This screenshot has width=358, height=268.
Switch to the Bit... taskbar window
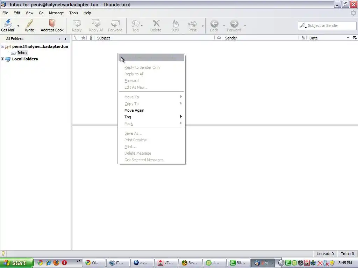(238, 263)
